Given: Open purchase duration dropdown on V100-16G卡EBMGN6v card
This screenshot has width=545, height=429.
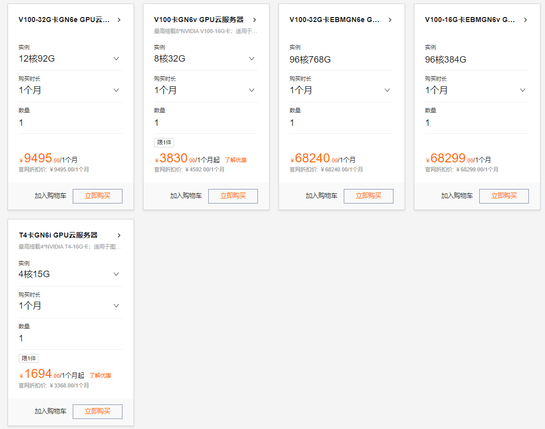Looking at the screenshot, I should [522, 90].
